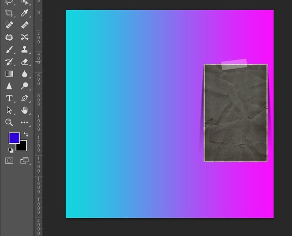This screenshot has height=236, width=292.
Task: Open the black background color picker
Action: tap(23, 147)
